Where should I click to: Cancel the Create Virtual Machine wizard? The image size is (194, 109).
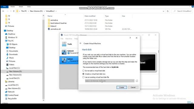point(133,88)
